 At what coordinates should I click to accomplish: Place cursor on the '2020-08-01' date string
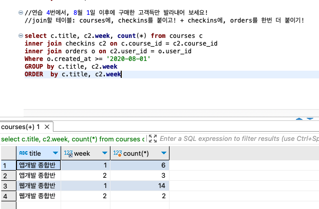(128, 59)
